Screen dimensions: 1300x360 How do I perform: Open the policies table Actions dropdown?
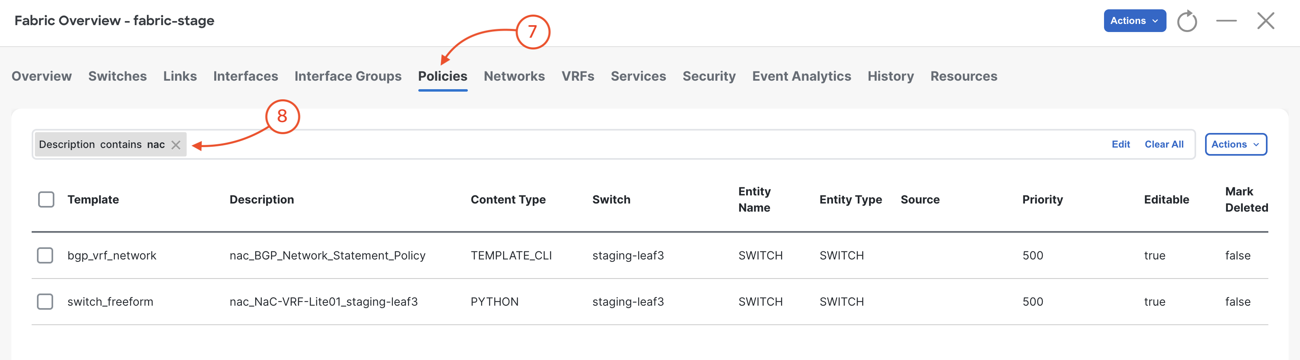click(1235, 144)
